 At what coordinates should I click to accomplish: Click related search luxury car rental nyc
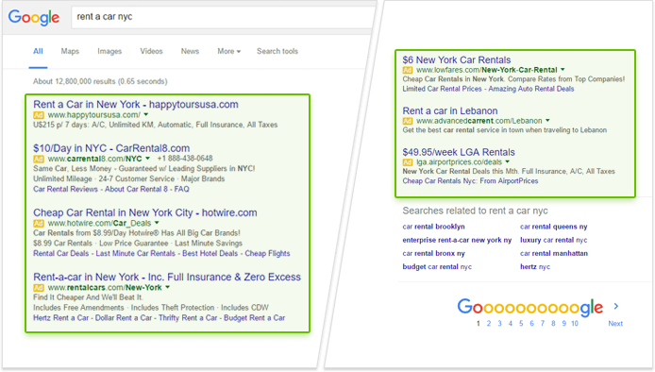point(553,240)
